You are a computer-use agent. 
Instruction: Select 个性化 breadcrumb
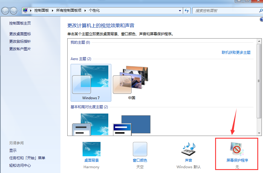(94, 10)
